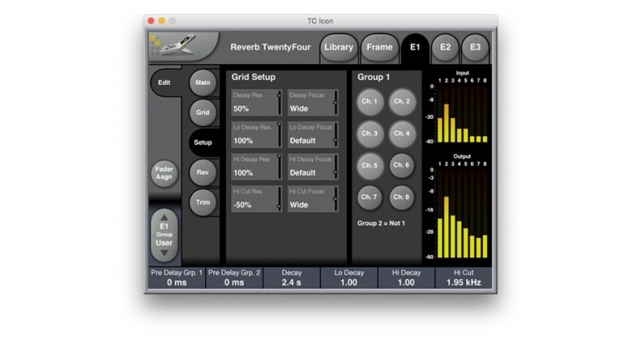Select the E1 engine tab

click(x=414, y=47)
